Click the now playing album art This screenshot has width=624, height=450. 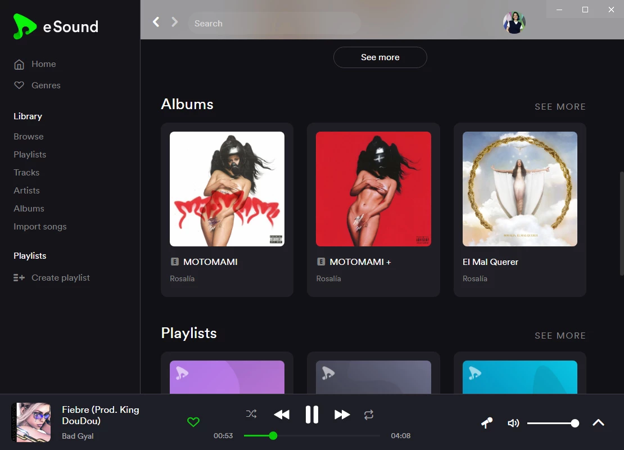pos(31,422)
